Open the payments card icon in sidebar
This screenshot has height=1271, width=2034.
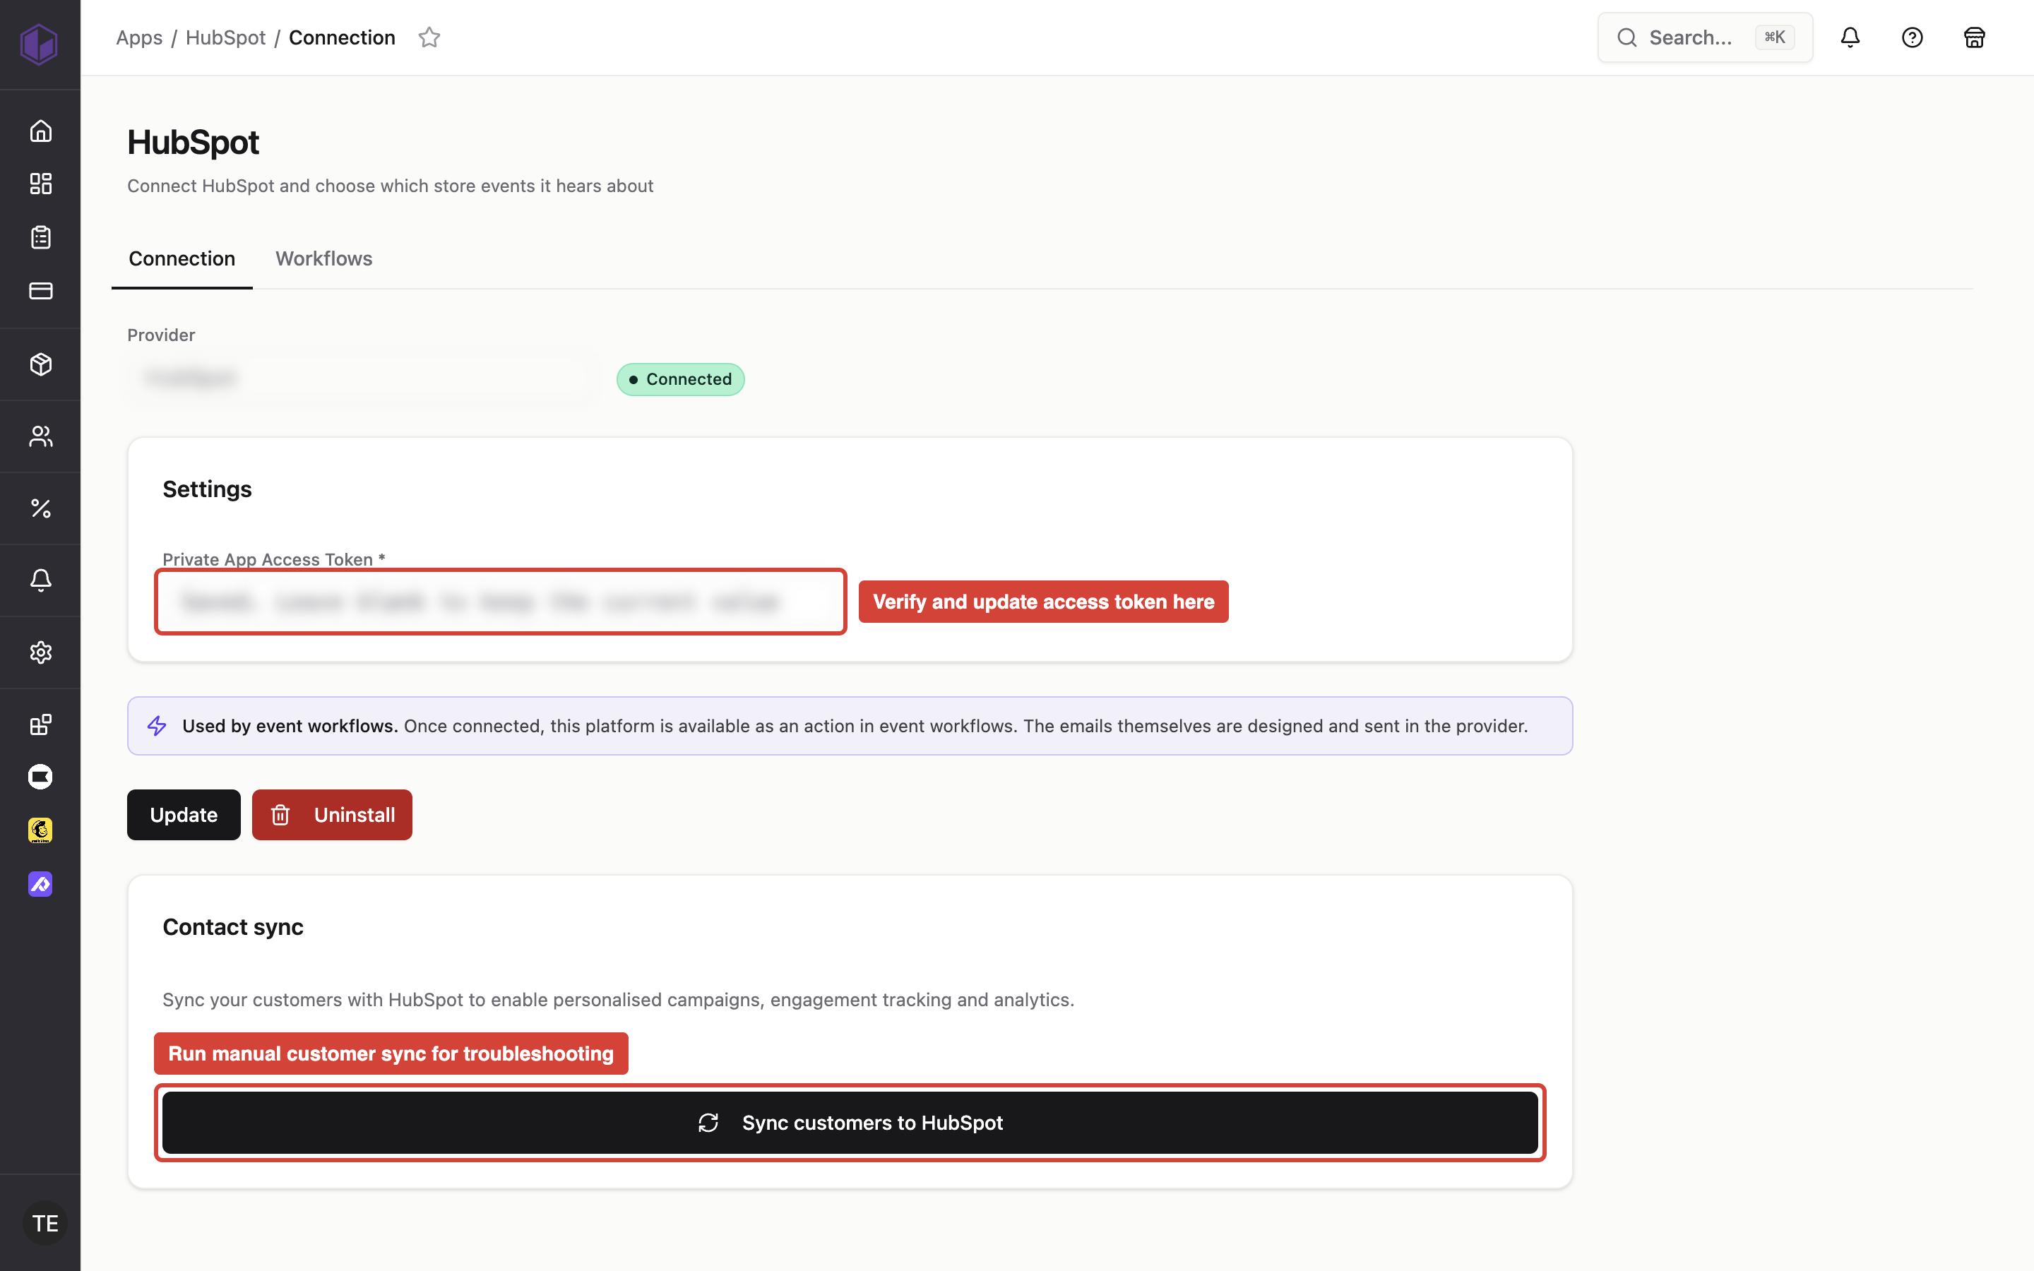[x=40, y=291]
